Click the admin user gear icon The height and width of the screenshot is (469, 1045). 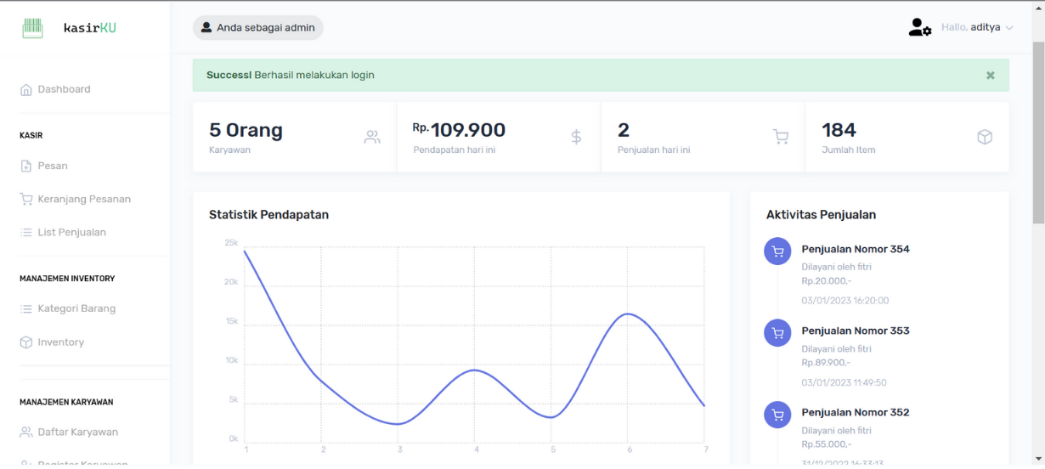point(919,28)
